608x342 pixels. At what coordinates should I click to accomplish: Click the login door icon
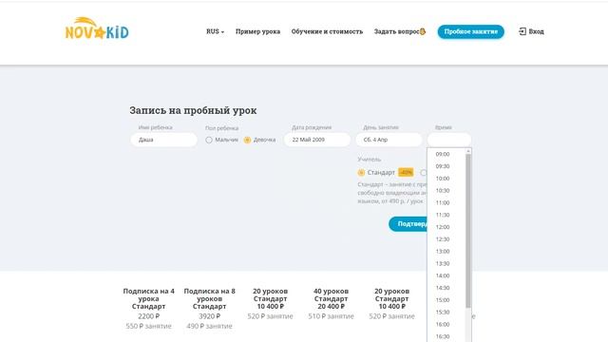click(522, 31)
